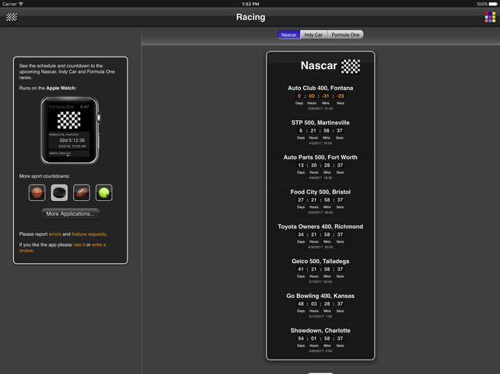Check the Wi-Fi indicator in the status bar
This screenshot has width=500, height=374.
[21, 4]
